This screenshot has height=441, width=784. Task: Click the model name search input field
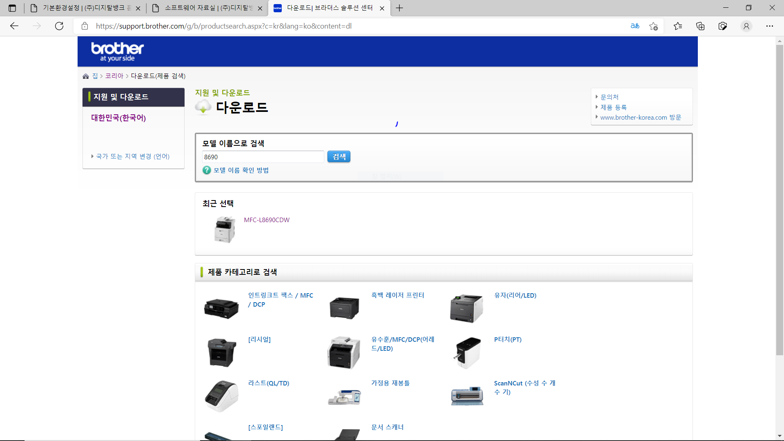[x=263, y=157]
